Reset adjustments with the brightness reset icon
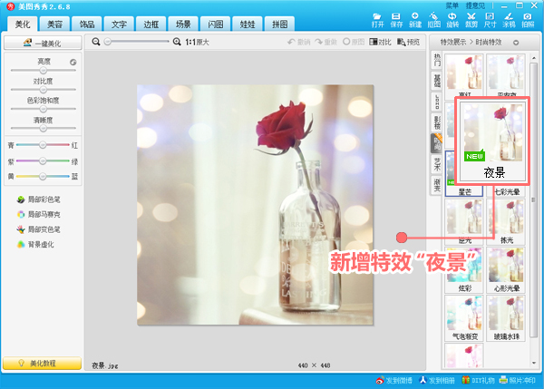This screenshot has width=544, height=389. click(x=73, y=62)
